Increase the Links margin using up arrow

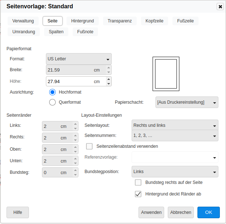tap(75, 124)
